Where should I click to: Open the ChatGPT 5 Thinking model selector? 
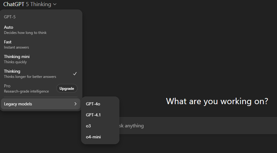click(x=30, y=4)
